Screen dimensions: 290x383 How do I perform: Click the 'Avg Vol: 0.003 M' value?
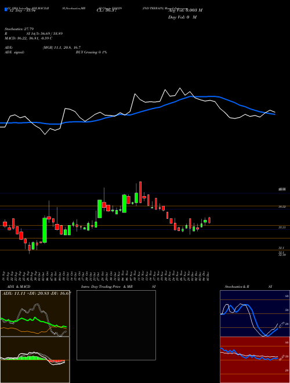pyautogui.click(x=185, y=10)
